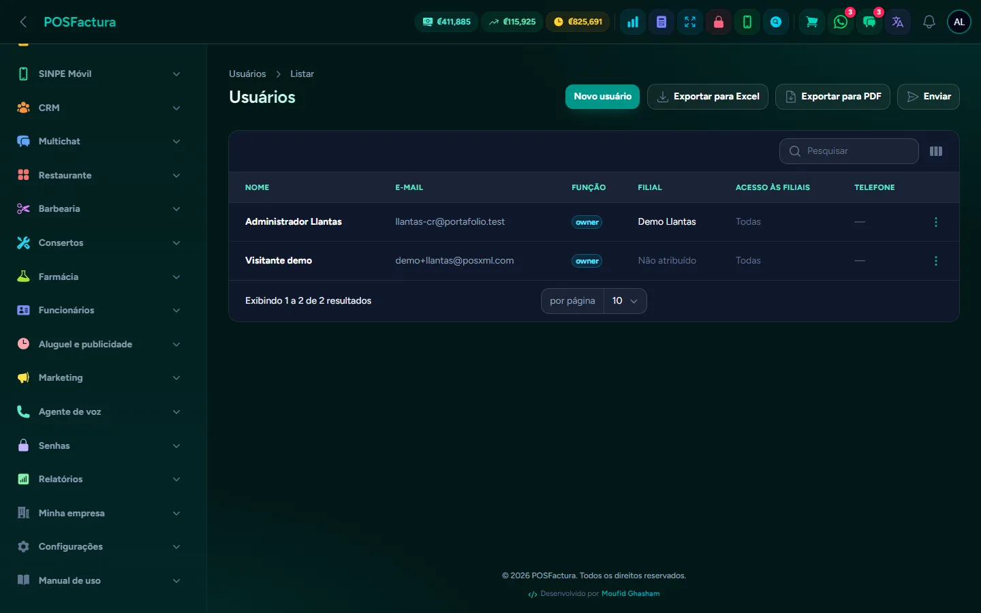
Task: Open the Relatórios menu
Action: [x=99, y=479]
